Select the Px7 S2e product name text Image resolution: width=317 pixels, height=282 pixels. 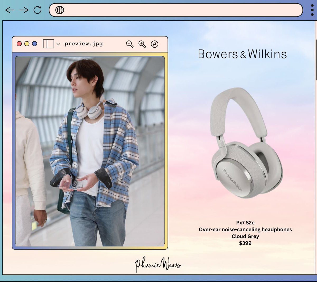point(245,223)
